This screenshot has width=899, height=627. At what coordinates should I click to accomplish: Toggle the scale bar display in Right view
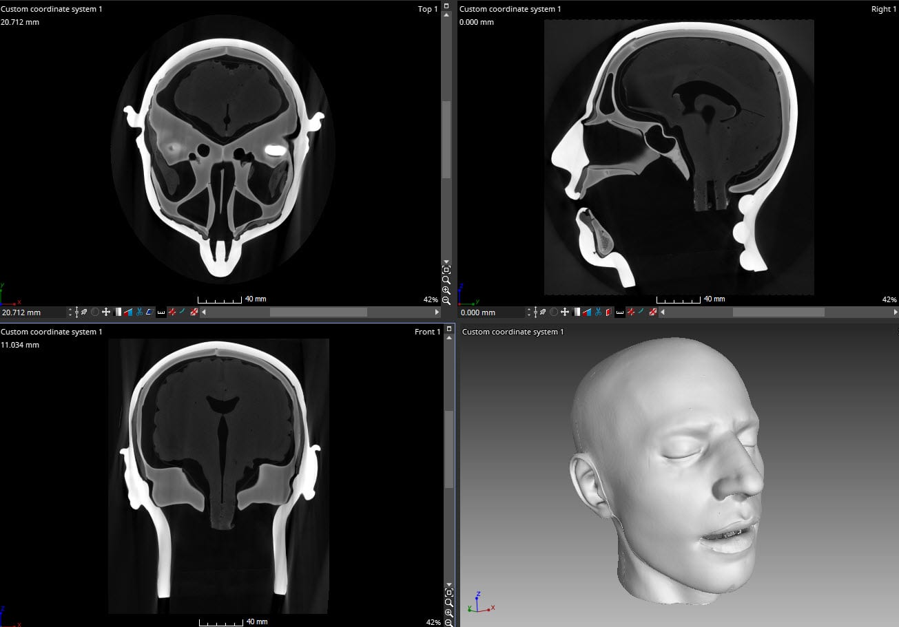619,312
